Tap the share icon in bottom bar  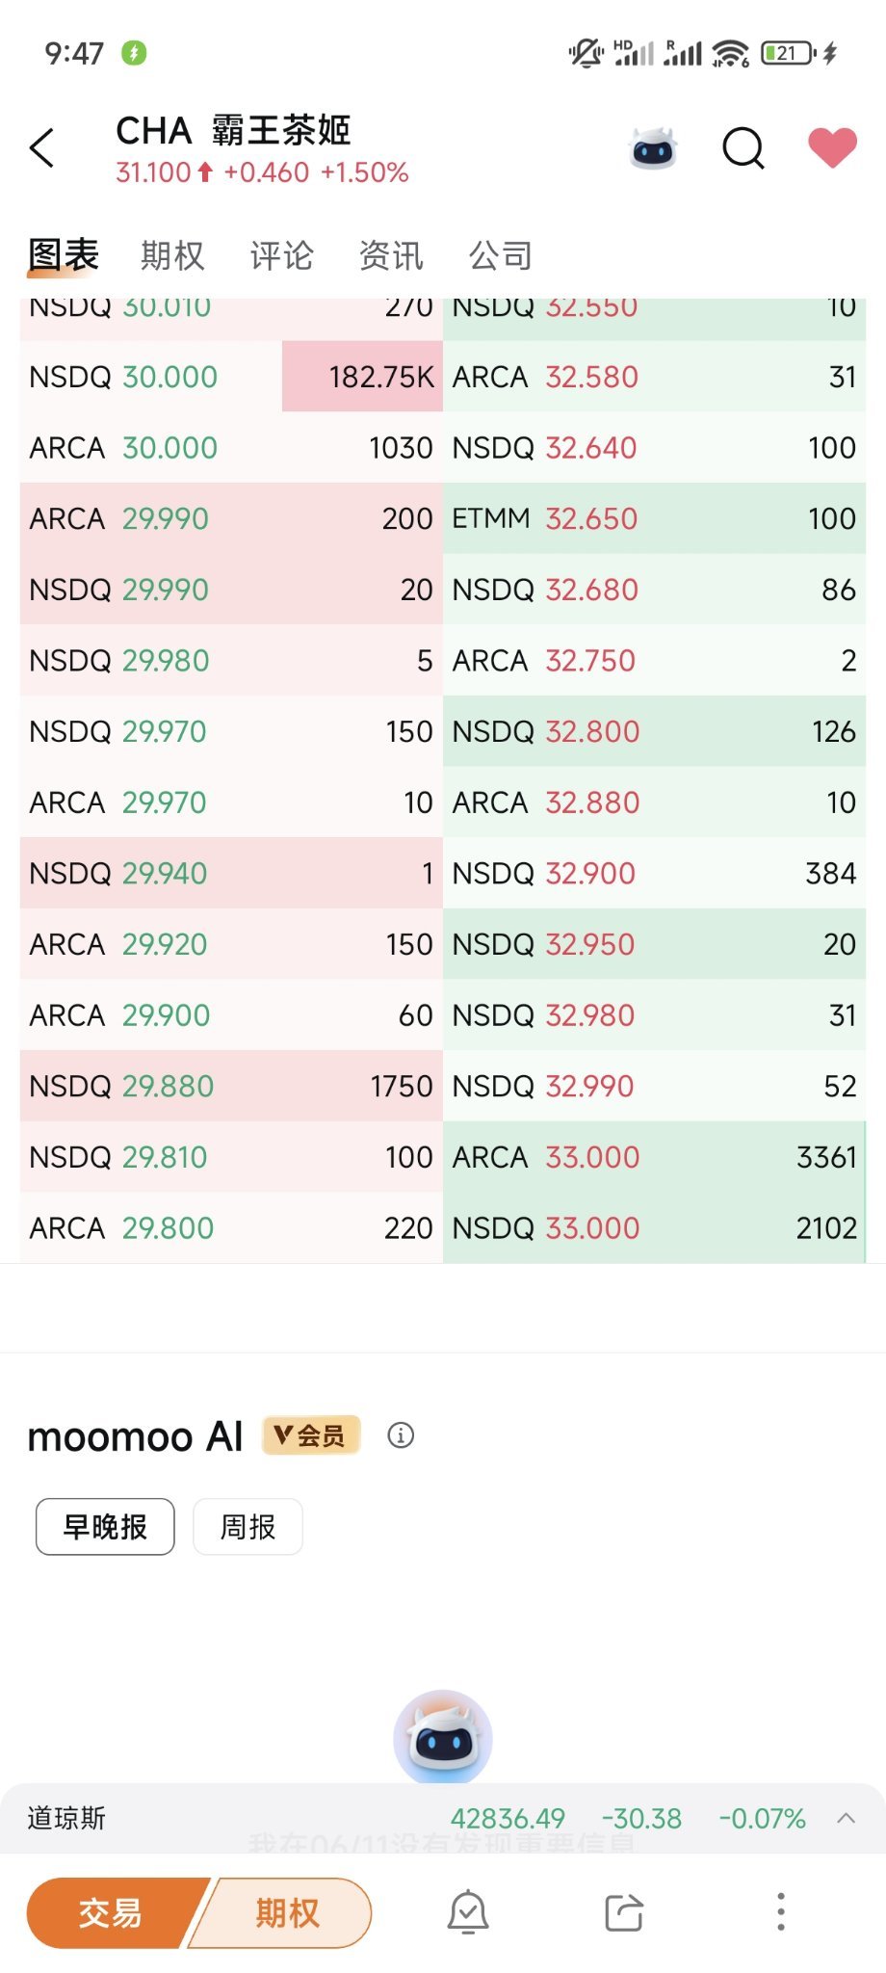point(624,1912)
